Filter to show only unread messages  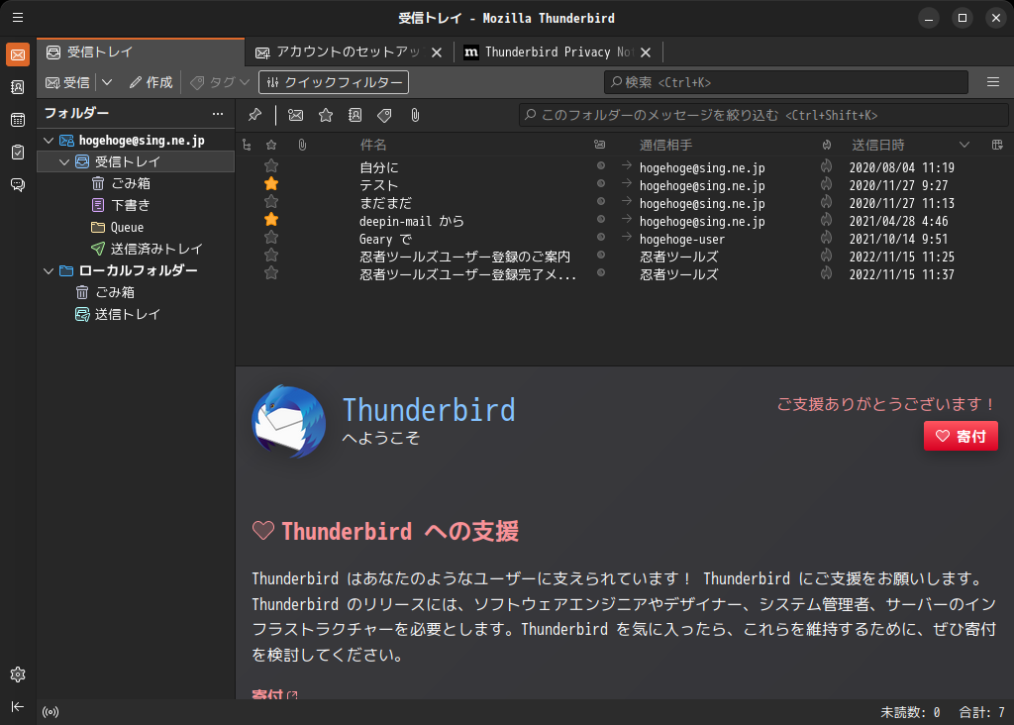(x=295, y=115)
